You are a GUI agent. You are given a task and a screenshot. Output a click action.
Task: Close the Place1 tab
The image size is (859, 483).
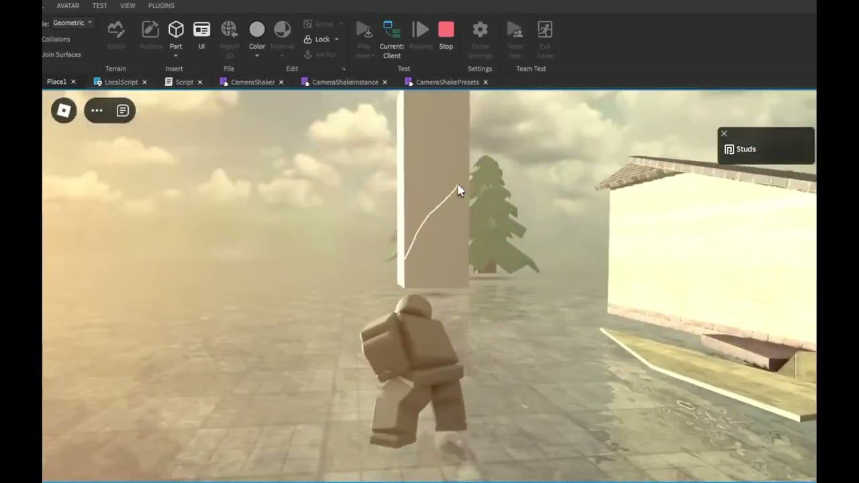click(74, 82)
